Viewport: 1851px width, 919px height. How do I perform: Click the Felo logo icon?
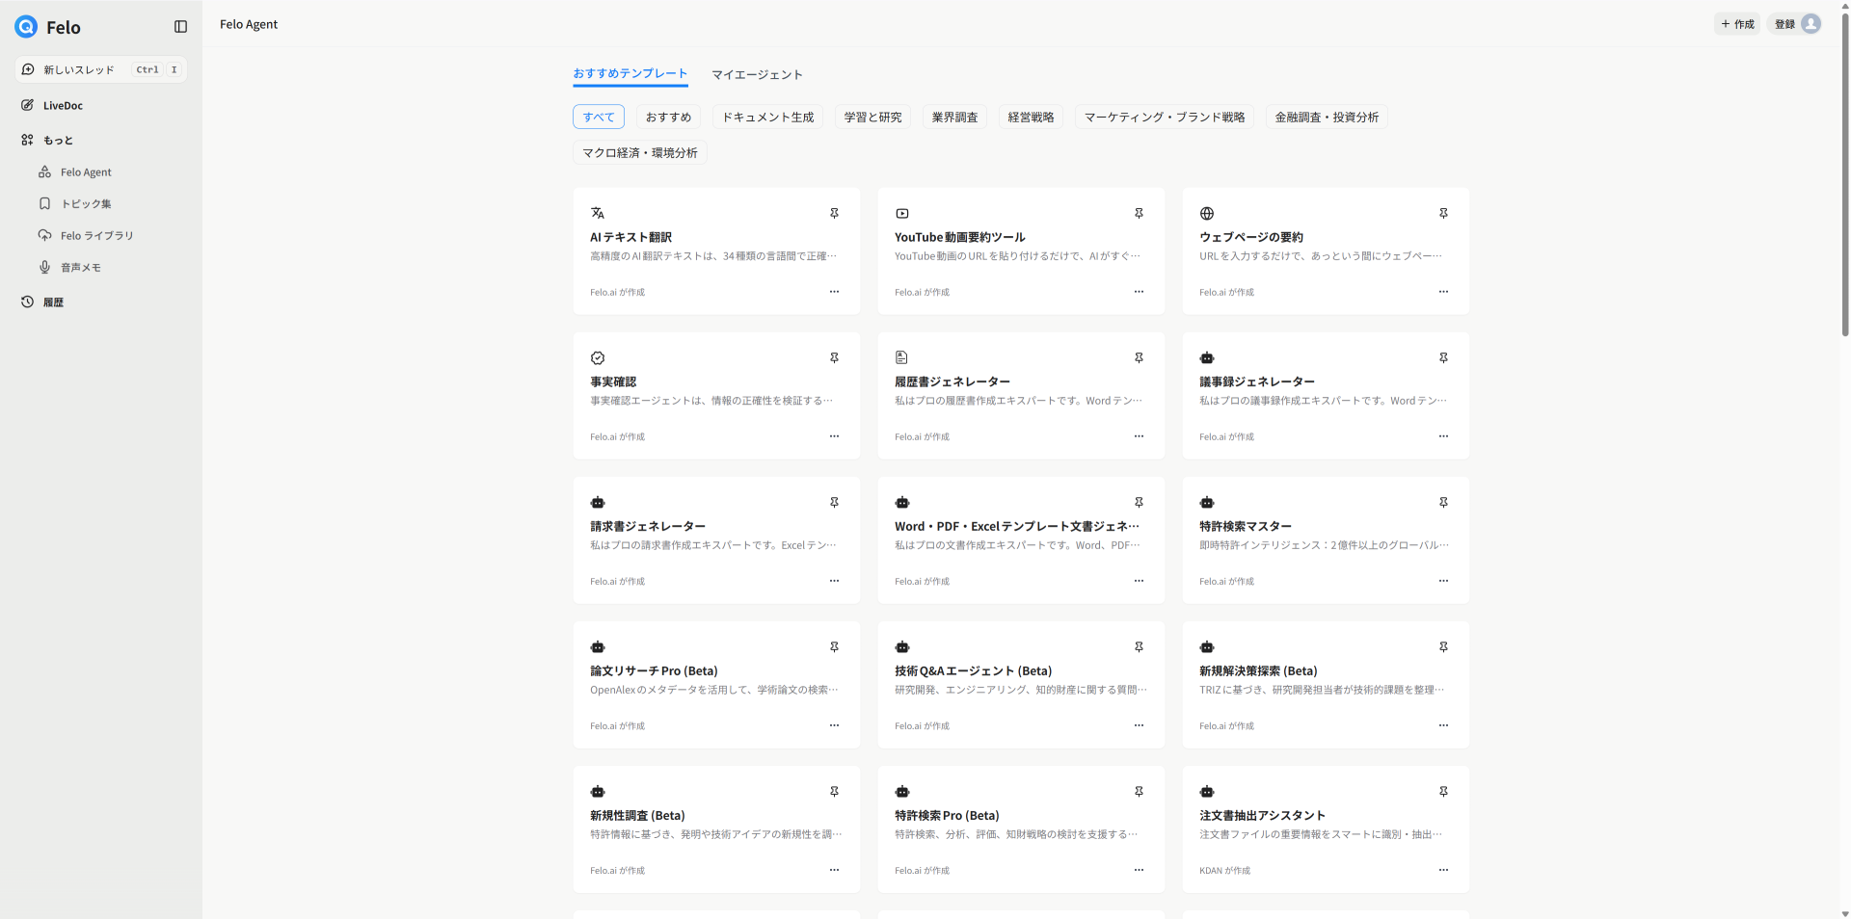[x=26, y=27]
